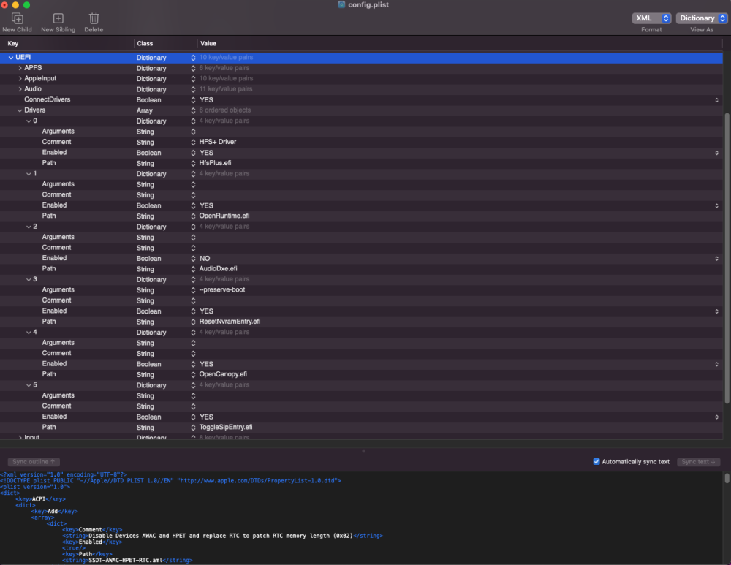Expand the APFS dictionary
The width and height of the screenshot is (731, 565).
[20, 68]
